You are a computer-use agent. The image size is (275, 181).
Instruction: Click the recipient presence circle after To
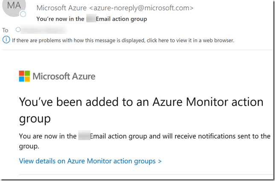tap(18, 30)
